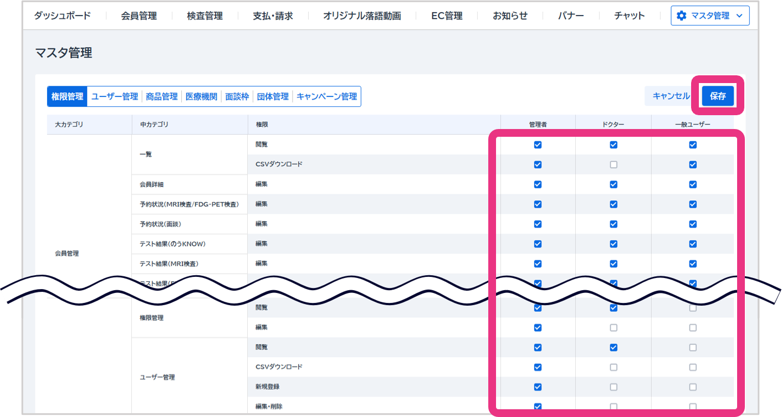
Task: Enable 一般ユーザー checkbox for 権限管理 閲覧
Action: (693, 308)
